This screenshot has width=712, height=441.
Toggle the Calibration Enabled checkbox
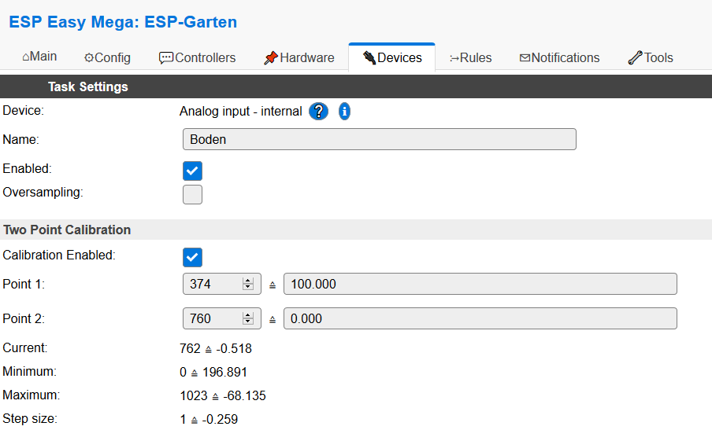[192, 257]
